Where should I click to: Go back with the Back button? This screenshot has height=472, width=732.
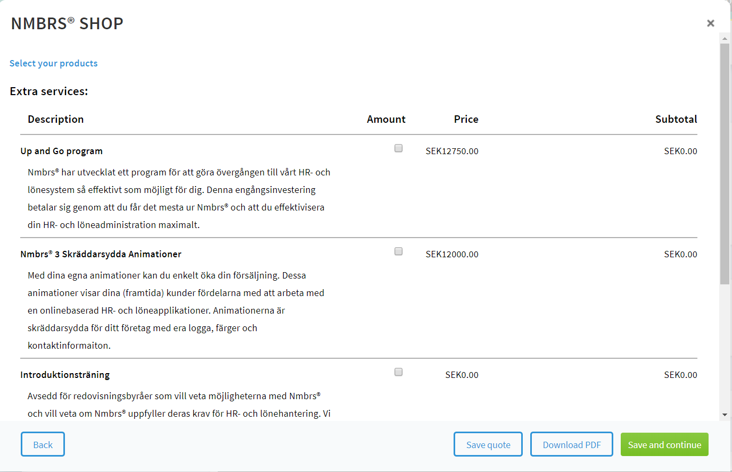[x=43, y=444]
